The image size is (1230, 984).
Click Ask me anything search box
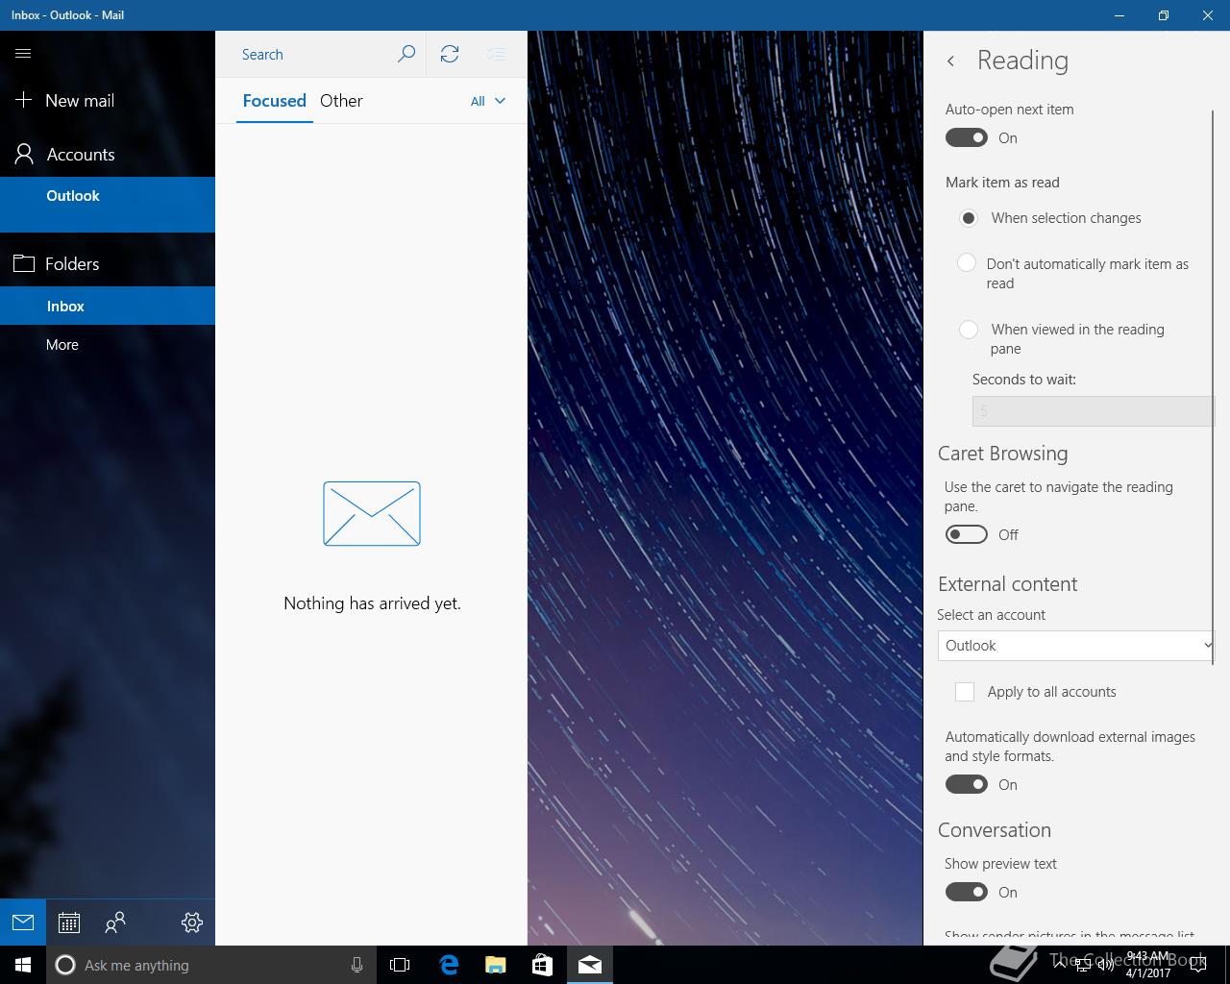coord(211,965)
